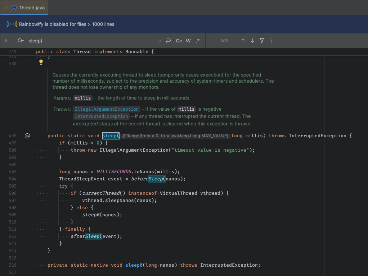Close the Thread.java tab
This screenshot has width=368, height=276.
[x=6, y=8]
